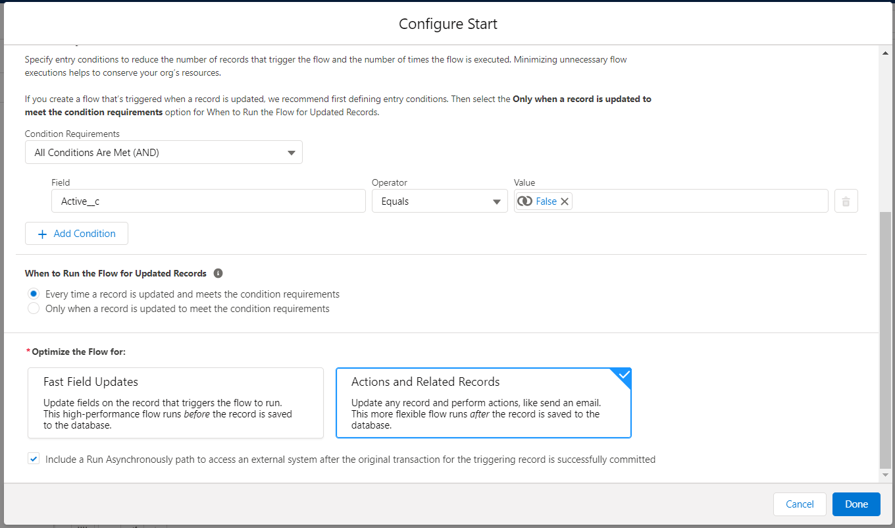Click the info icon beside When to Run heading

[218, 273]
